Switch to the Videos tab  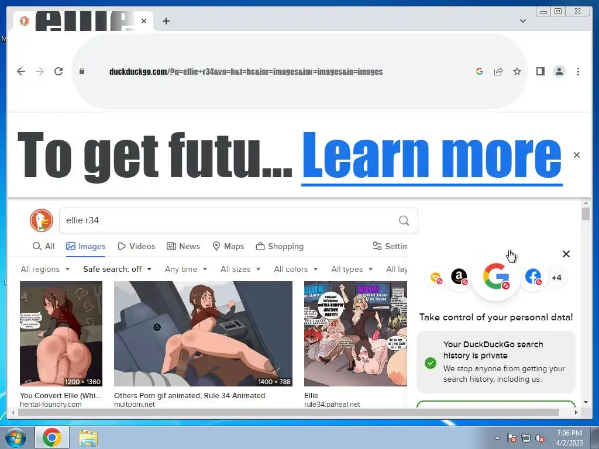click(x=136, y=246)
